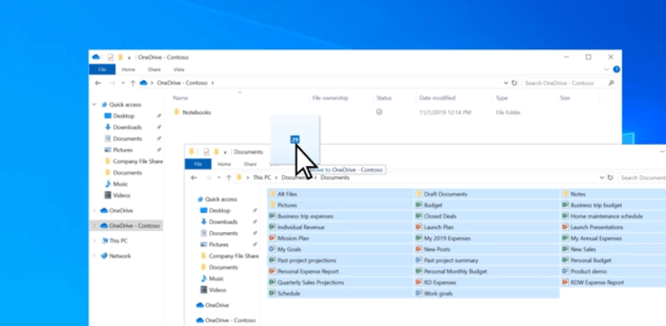Click the Properties icon in Documents quick access toolbar
The image size is (666, 326).
point(207,152)
